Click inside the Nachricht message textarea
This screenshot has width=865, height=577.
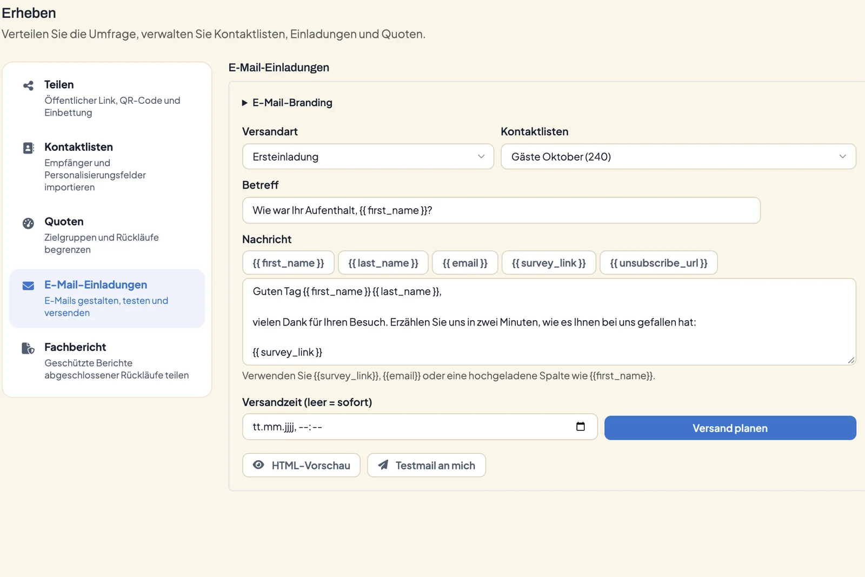549,322
